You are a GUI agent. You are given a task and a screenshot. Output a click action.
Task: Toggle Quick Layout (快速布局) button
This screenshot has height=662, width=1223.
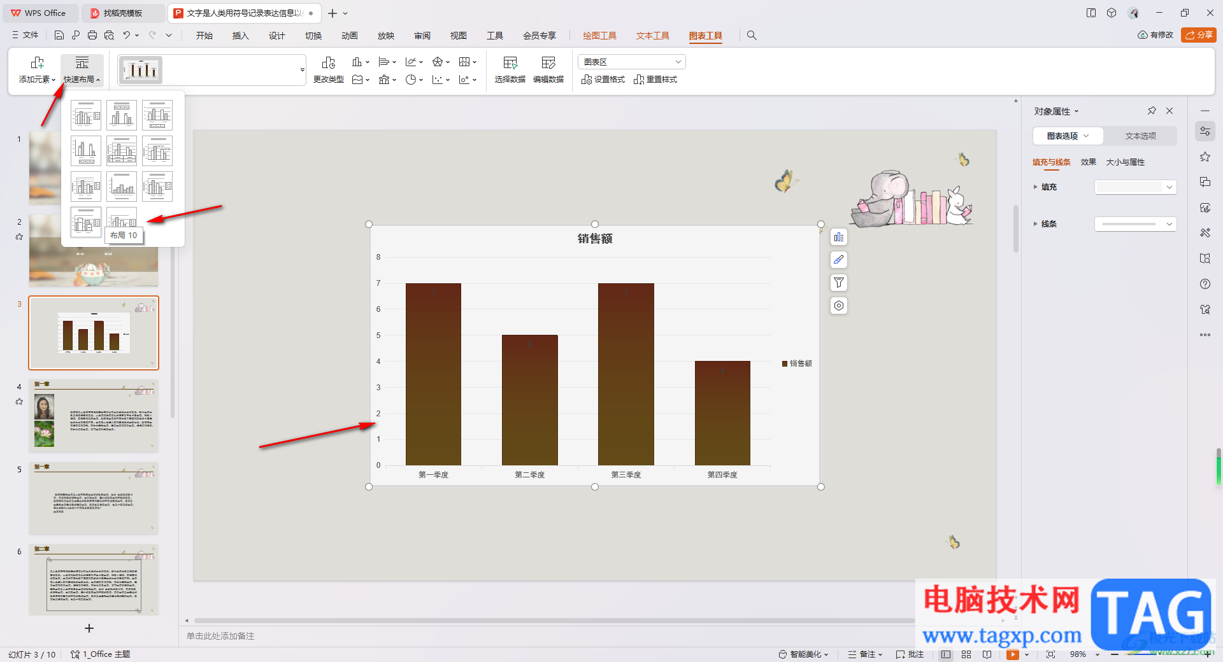pyautogui.click(x=82, y=70)
